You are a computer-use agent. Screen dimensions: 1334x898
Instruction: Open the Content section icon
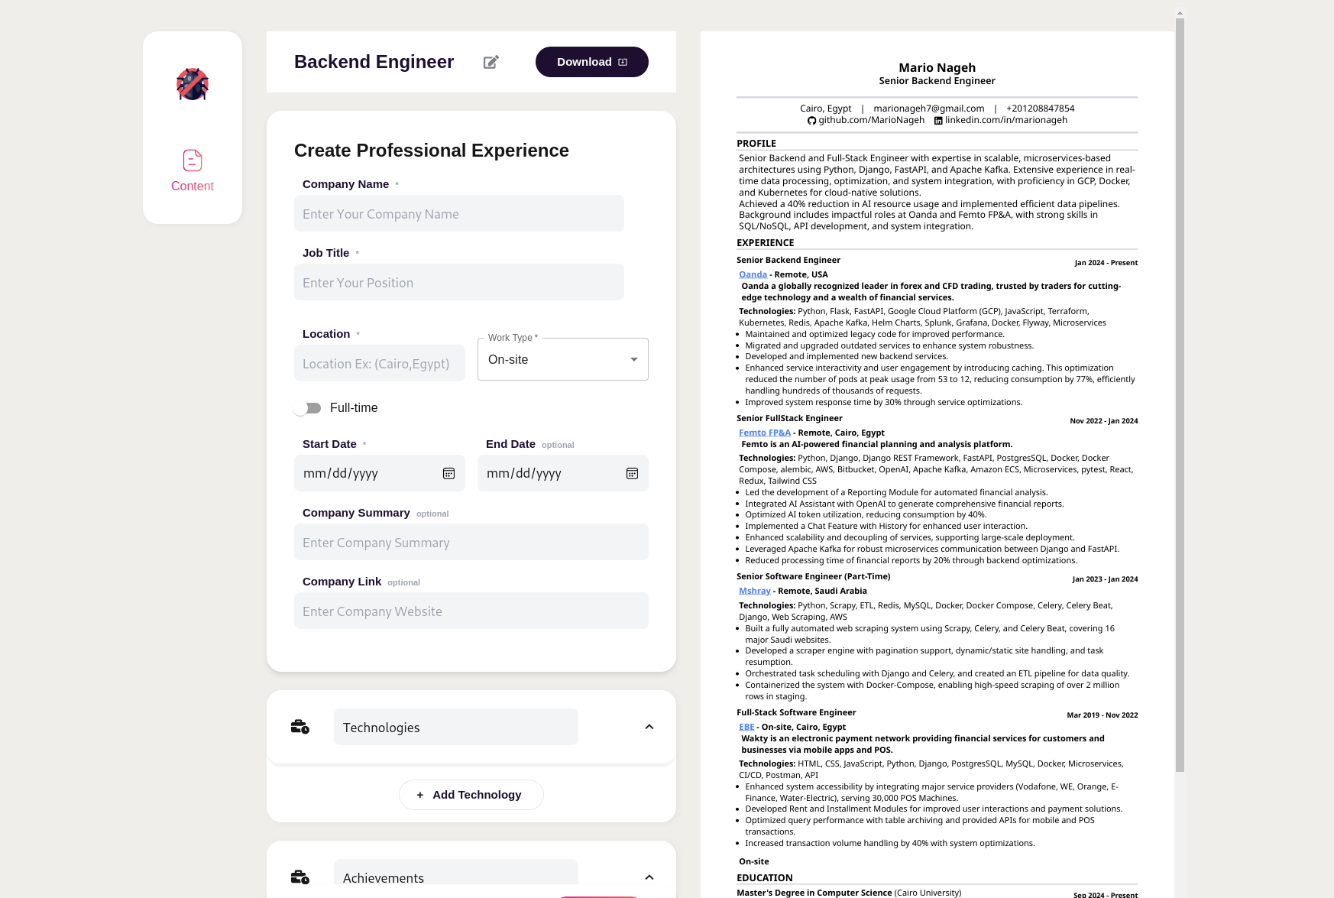pos(193,160)
